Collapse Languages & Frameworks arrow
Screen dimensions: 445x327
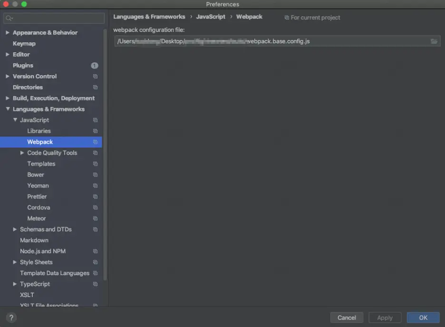tap(8, 109)
